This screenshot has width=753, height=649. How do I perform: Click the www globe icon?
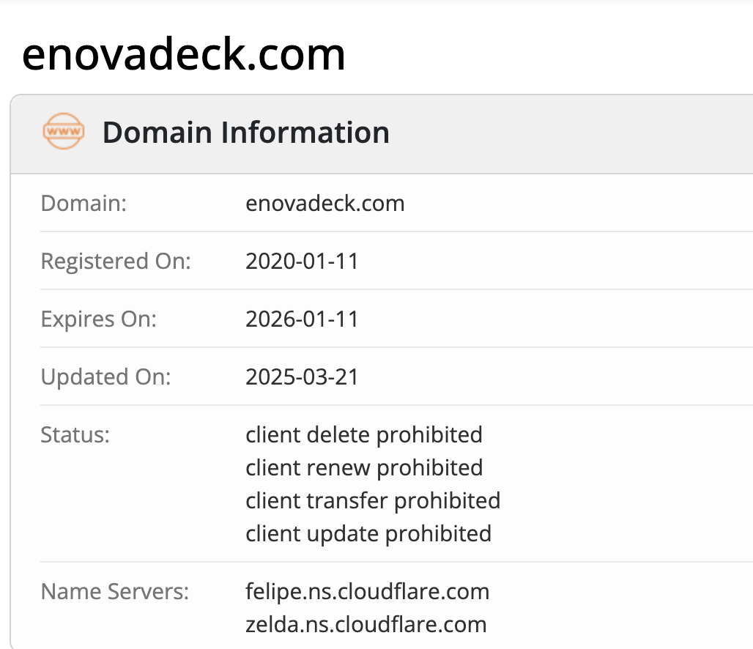point(64,132)
